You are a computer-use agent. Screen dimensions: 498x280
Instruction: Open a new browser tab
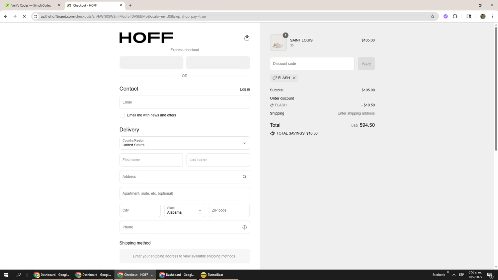(x=130, y=5)
